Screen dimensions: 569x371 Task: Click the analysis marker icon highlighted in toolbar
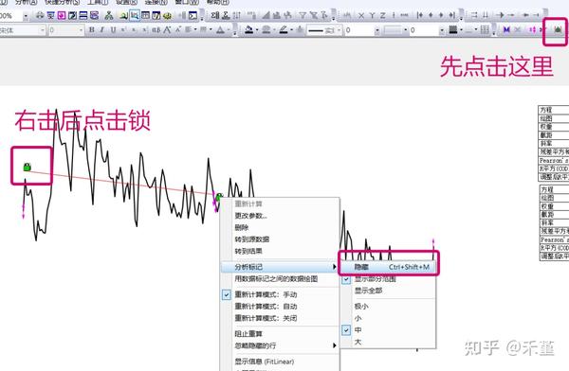pos(558,29)
